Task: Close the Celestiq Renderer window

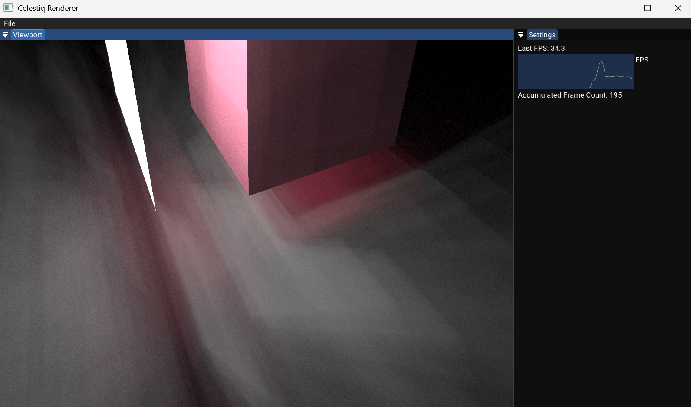Action: 678,8
